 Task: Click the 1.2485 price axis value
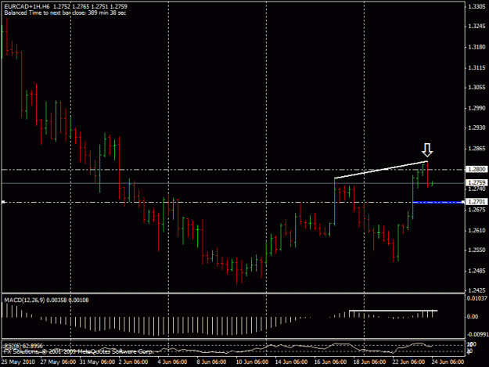pyautogui.click(x=476, y=271)
